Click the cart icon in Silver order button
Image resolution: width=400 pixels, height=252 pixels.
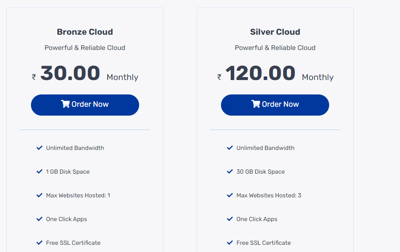tap(256, 104)
